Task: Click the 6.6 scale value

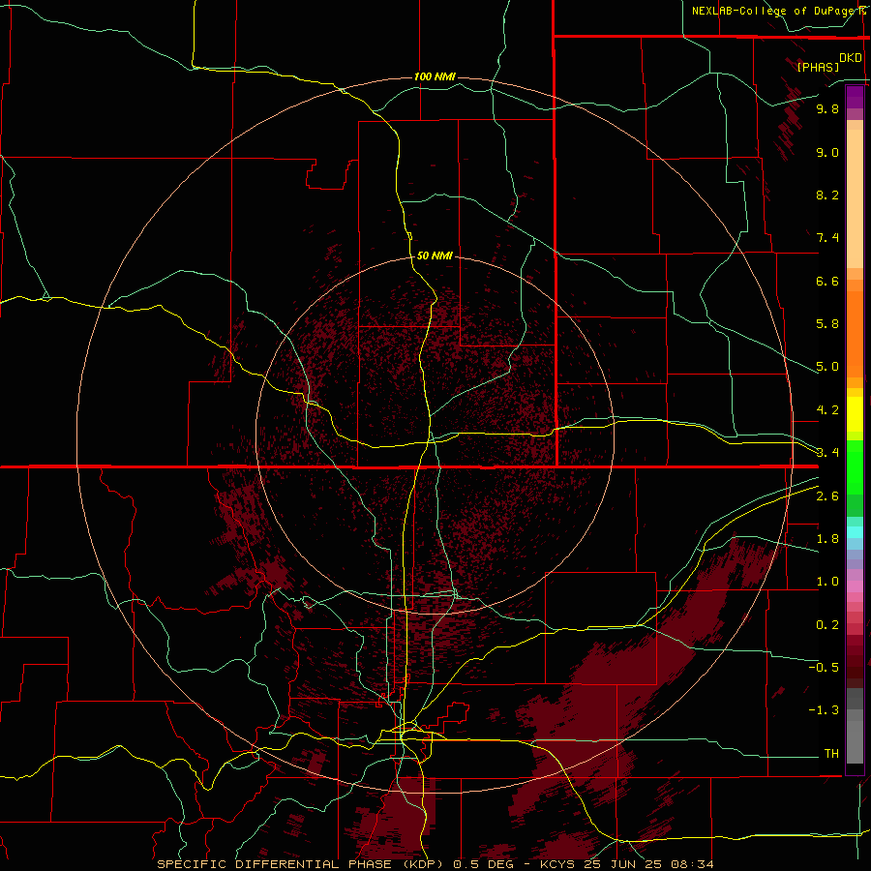Action: click(x=827, y=281)
